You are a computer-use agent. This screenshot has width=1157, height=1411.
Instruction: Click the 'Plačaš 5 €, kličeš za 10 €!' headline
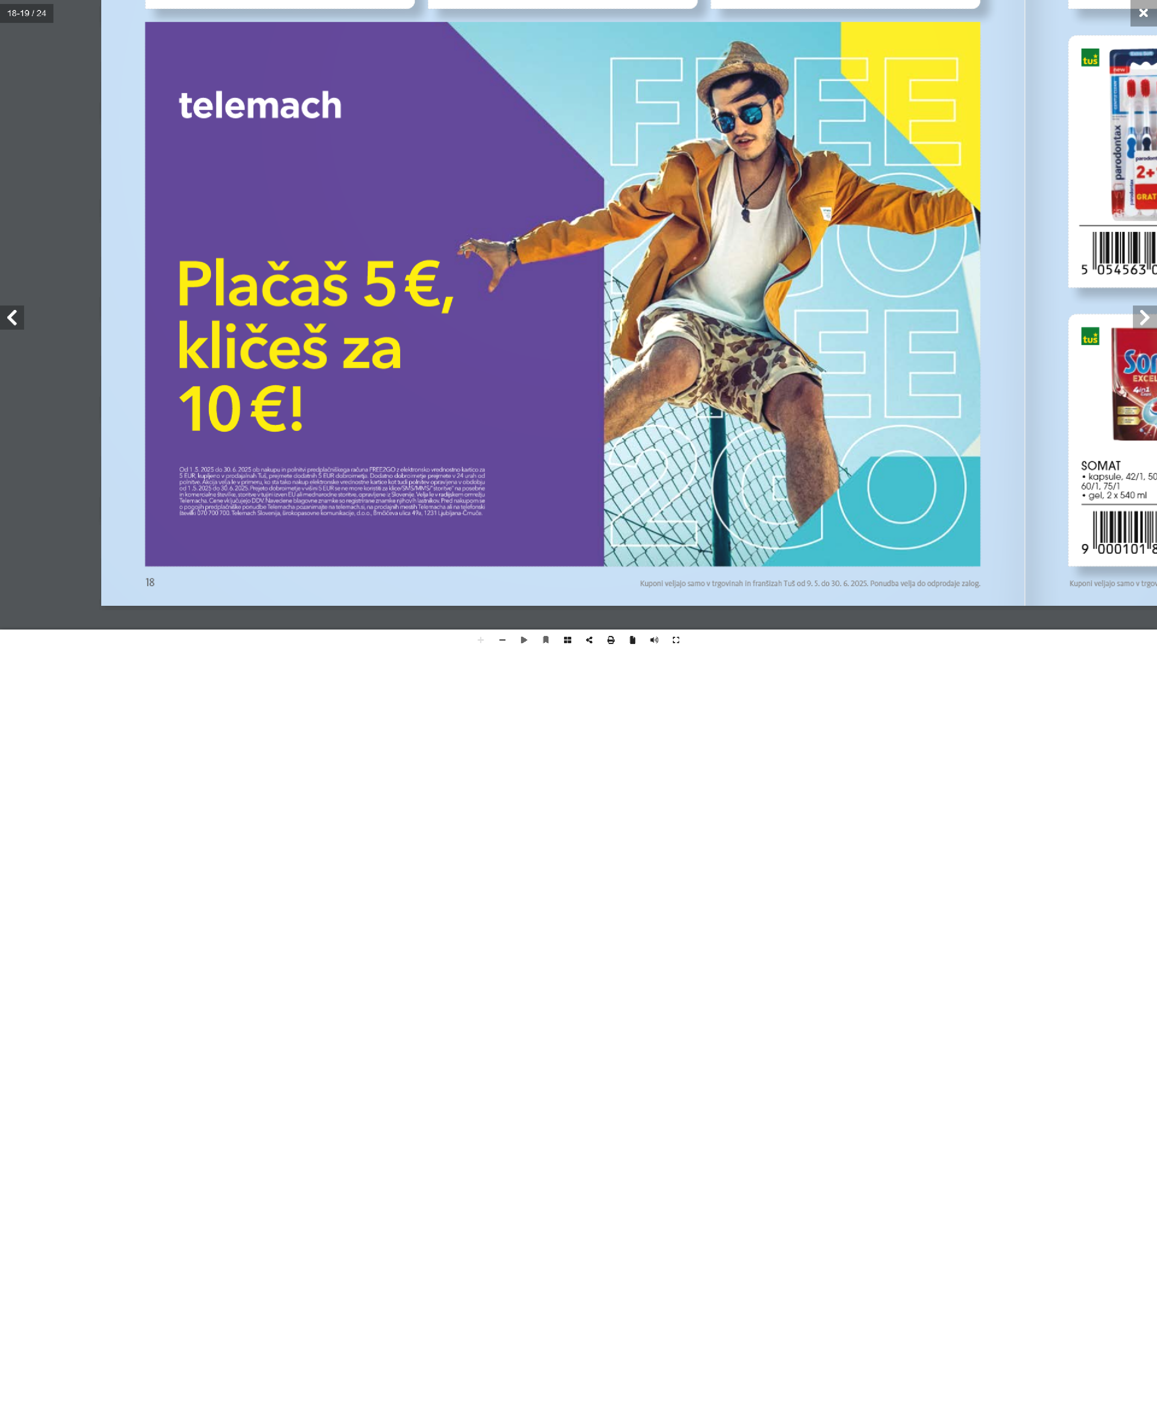315,345
